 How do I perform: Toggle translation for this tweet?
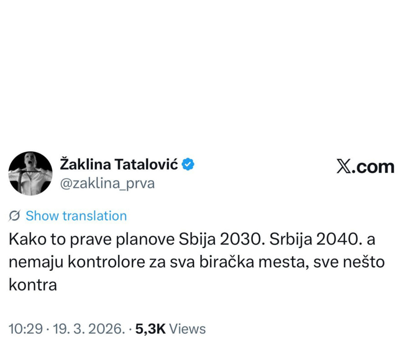pyautogui.click(x=76, y=215)
